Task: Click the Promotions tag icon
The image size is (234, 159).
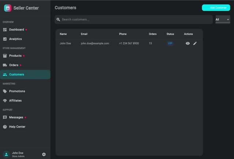Action: (x=5, y=91)
